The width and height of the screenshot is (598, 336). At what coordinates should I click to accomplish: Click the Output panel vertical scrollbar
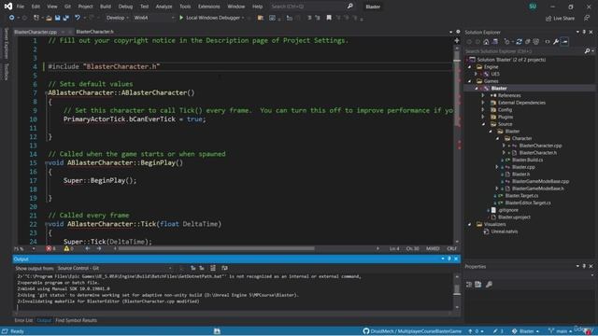pos(457,290)
